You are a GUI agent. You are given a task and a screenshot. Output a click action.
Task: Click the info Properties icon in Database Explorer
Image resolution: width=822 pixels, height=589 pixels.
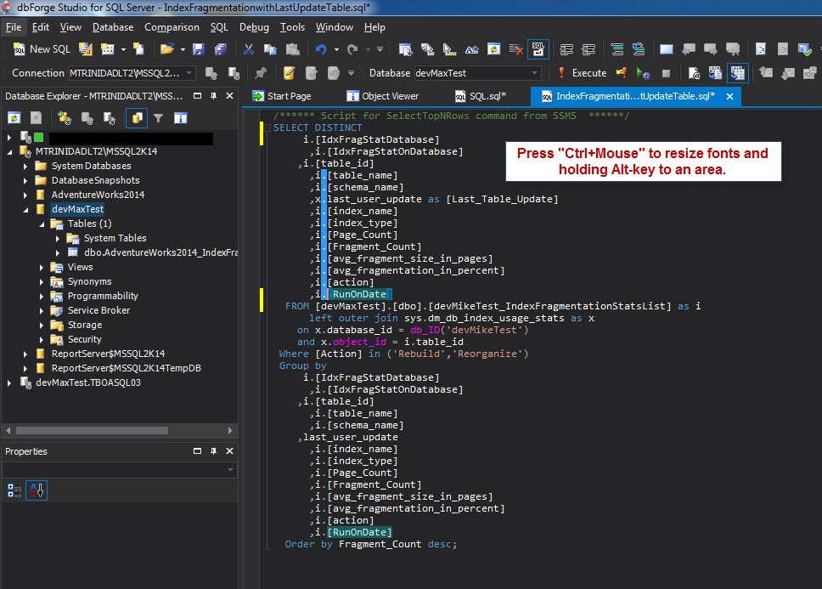[x=180, y=118]
